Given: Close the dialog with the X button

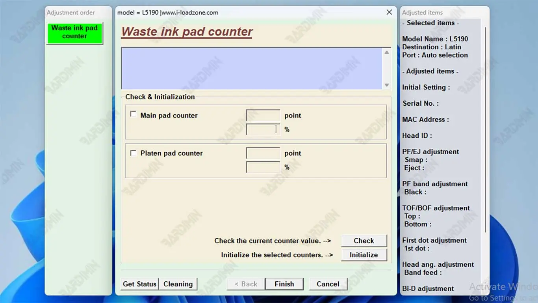Looking at the screenshot, I should click(x=389, y=12).
